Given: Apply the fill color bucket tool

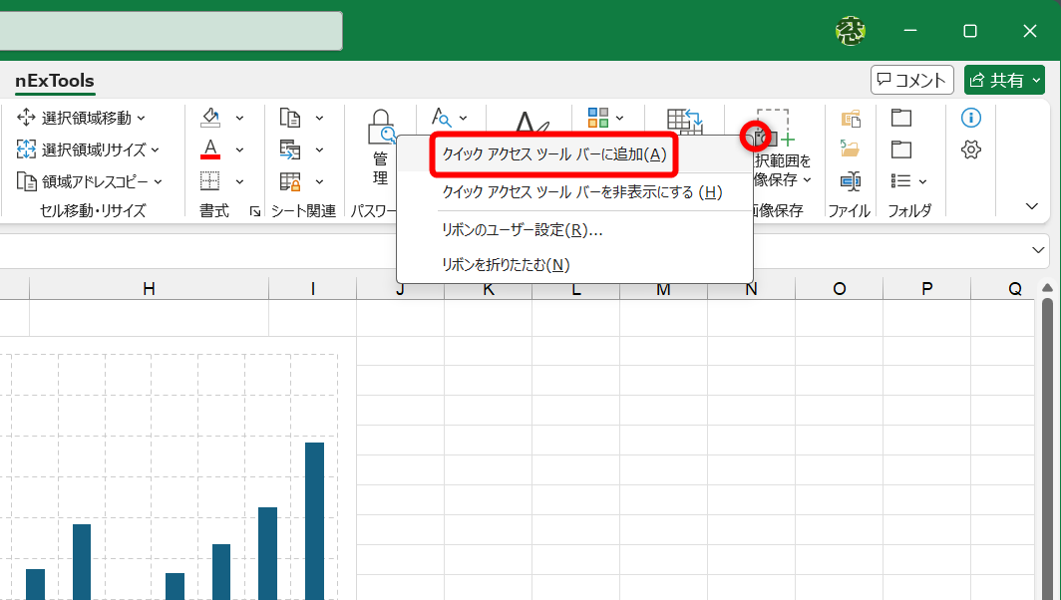Looking at the screenshot, I should click(x=210, y=118).
